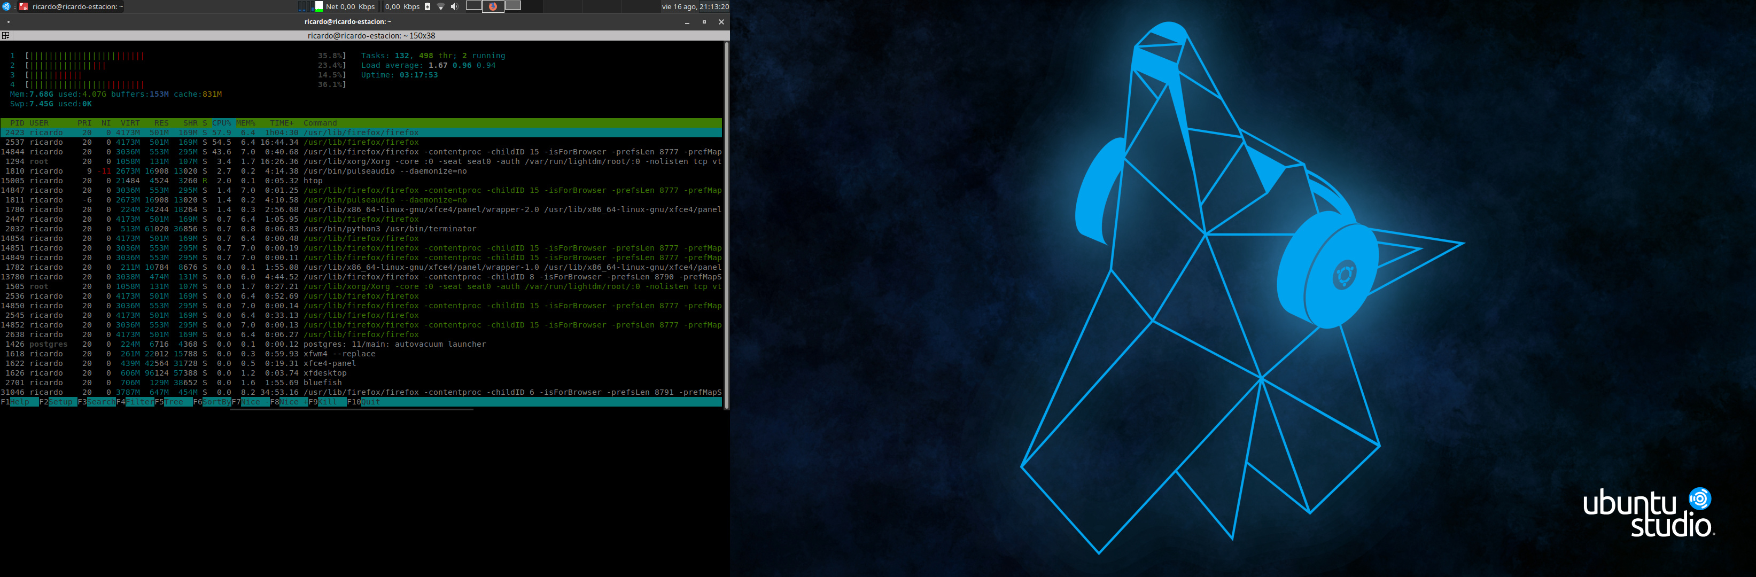1756x577 pixels.
Task: Toggle Tree view via F5 in htop
Action: click(174, 402)
